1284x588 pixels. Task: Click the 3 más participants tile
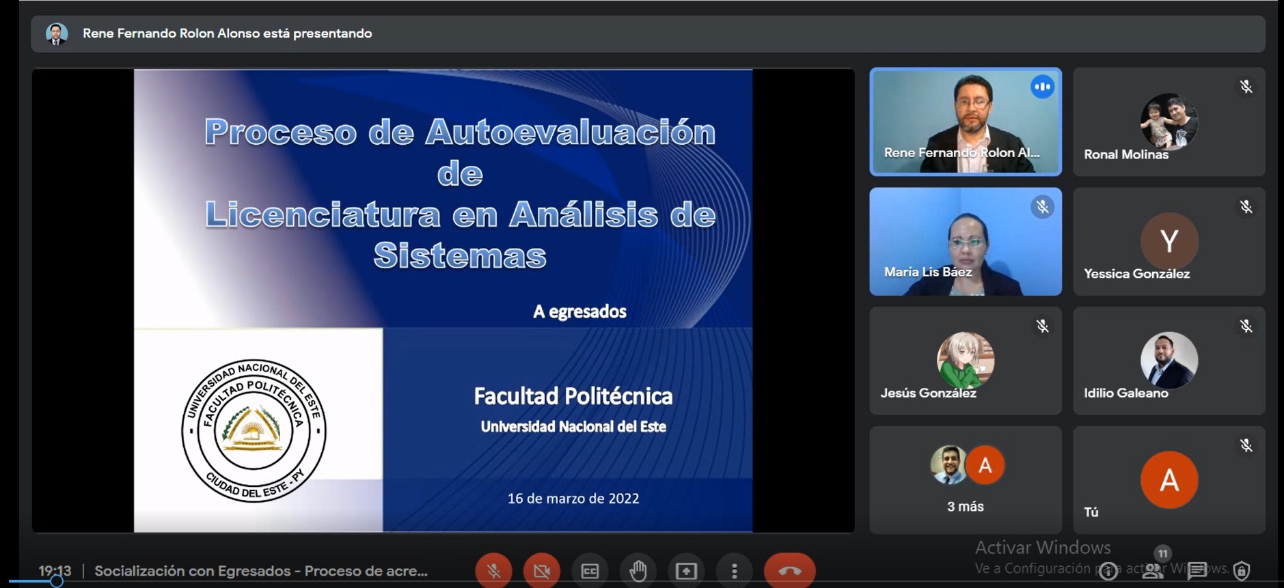pos(966,480)
